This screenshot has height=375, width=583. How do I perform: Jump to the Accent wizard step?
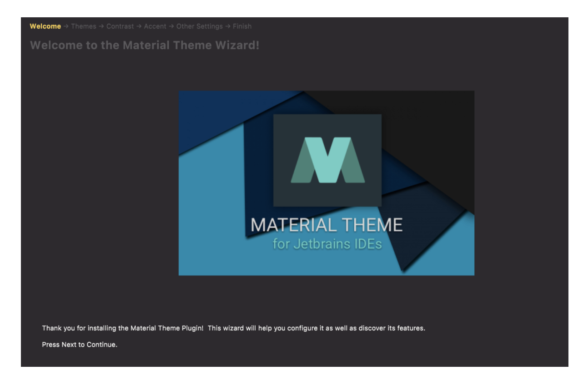click(x=155, y=26)
